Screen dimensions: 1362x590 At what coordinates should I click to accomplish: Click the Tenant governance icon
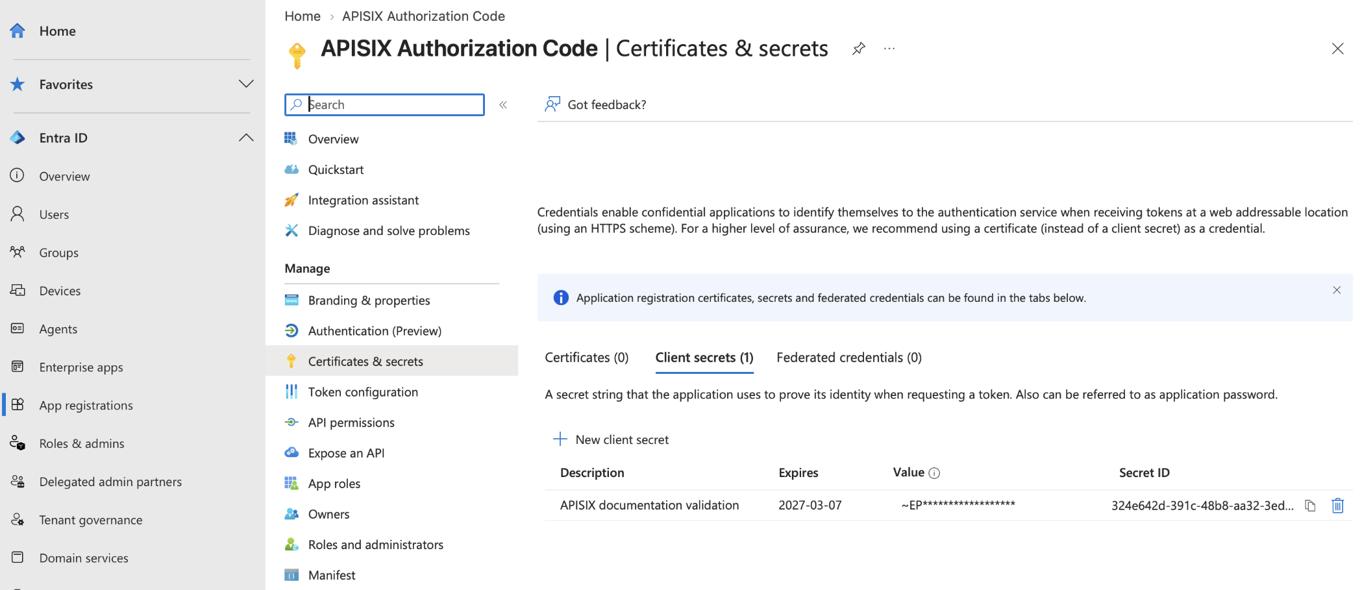[18, 520]
